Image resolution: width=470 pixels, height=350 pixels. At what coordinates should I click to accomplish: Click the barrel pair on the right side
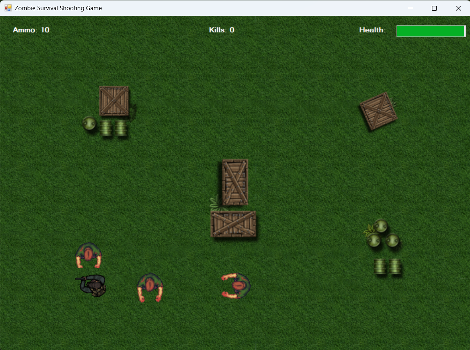point(388,267)
